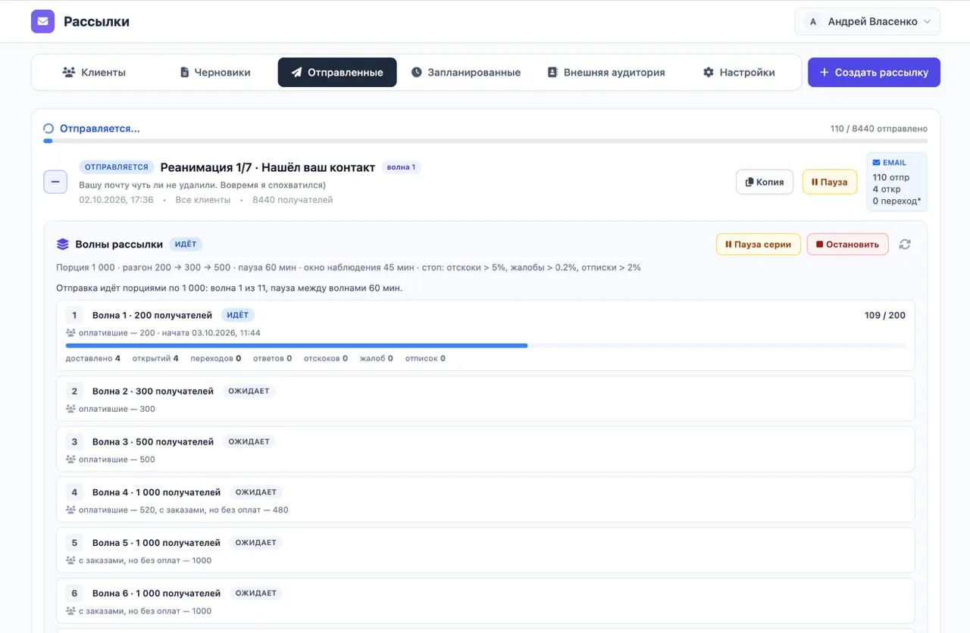Open the Андрей Власенко account dropdown
Image resolution: width=970 pixels, height=633 pixels.
coord(867,22)
